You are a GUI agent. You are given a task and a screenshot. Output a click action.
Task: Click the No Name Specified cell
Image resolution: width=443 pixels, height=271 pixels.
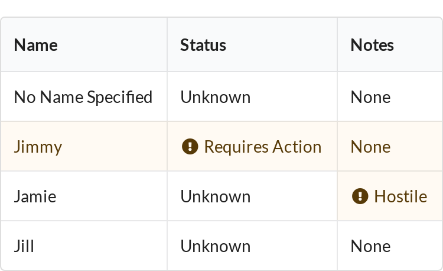point(84,97)
